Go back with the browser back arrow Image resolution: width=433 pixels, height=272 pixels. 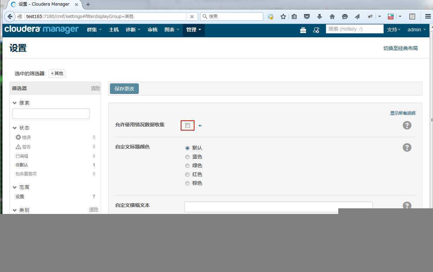pos(10,17)
